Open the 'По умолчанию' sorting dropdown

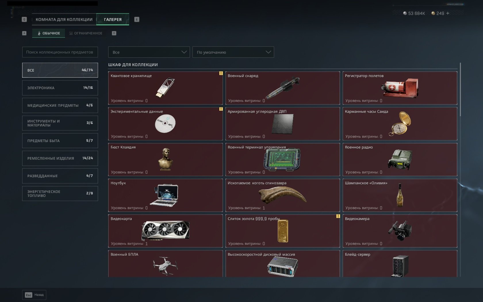[233, 52]
